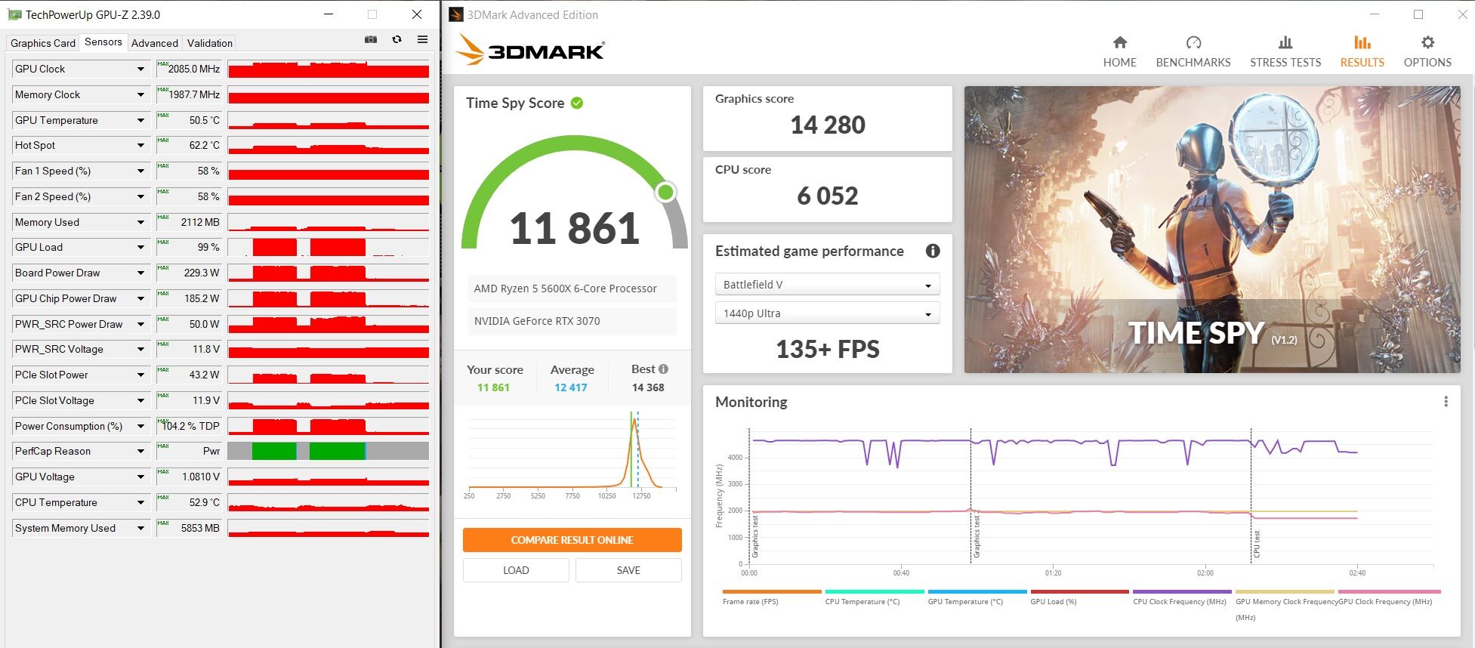This screenshot has height=648, width=1475.
Task: Click Compare Result Online button
Action: [x=572, y=540]
